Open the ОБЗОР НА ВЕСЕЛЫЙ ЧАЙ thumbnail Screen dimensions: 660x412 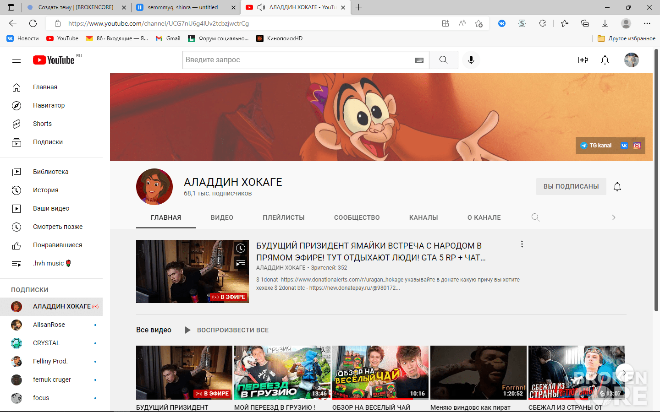pyautogui.click(x=380, y=373)
